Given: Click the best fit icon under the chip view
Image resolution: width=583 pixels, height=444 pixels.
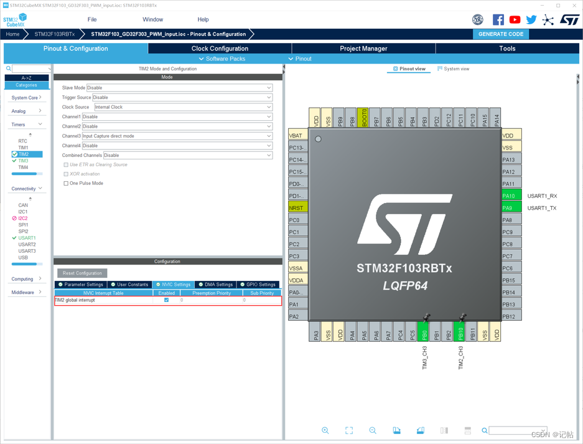Looking at the screenshot, I should 349,430.
